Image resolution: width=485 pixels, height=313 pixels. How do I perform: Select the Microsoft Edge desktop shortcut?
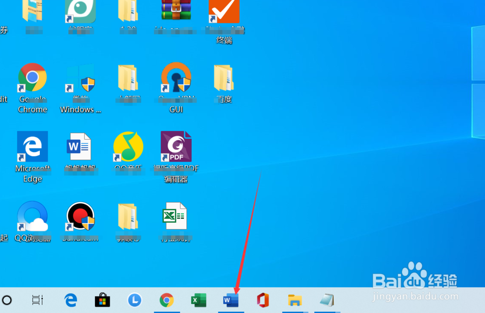[x=32, y=147]
